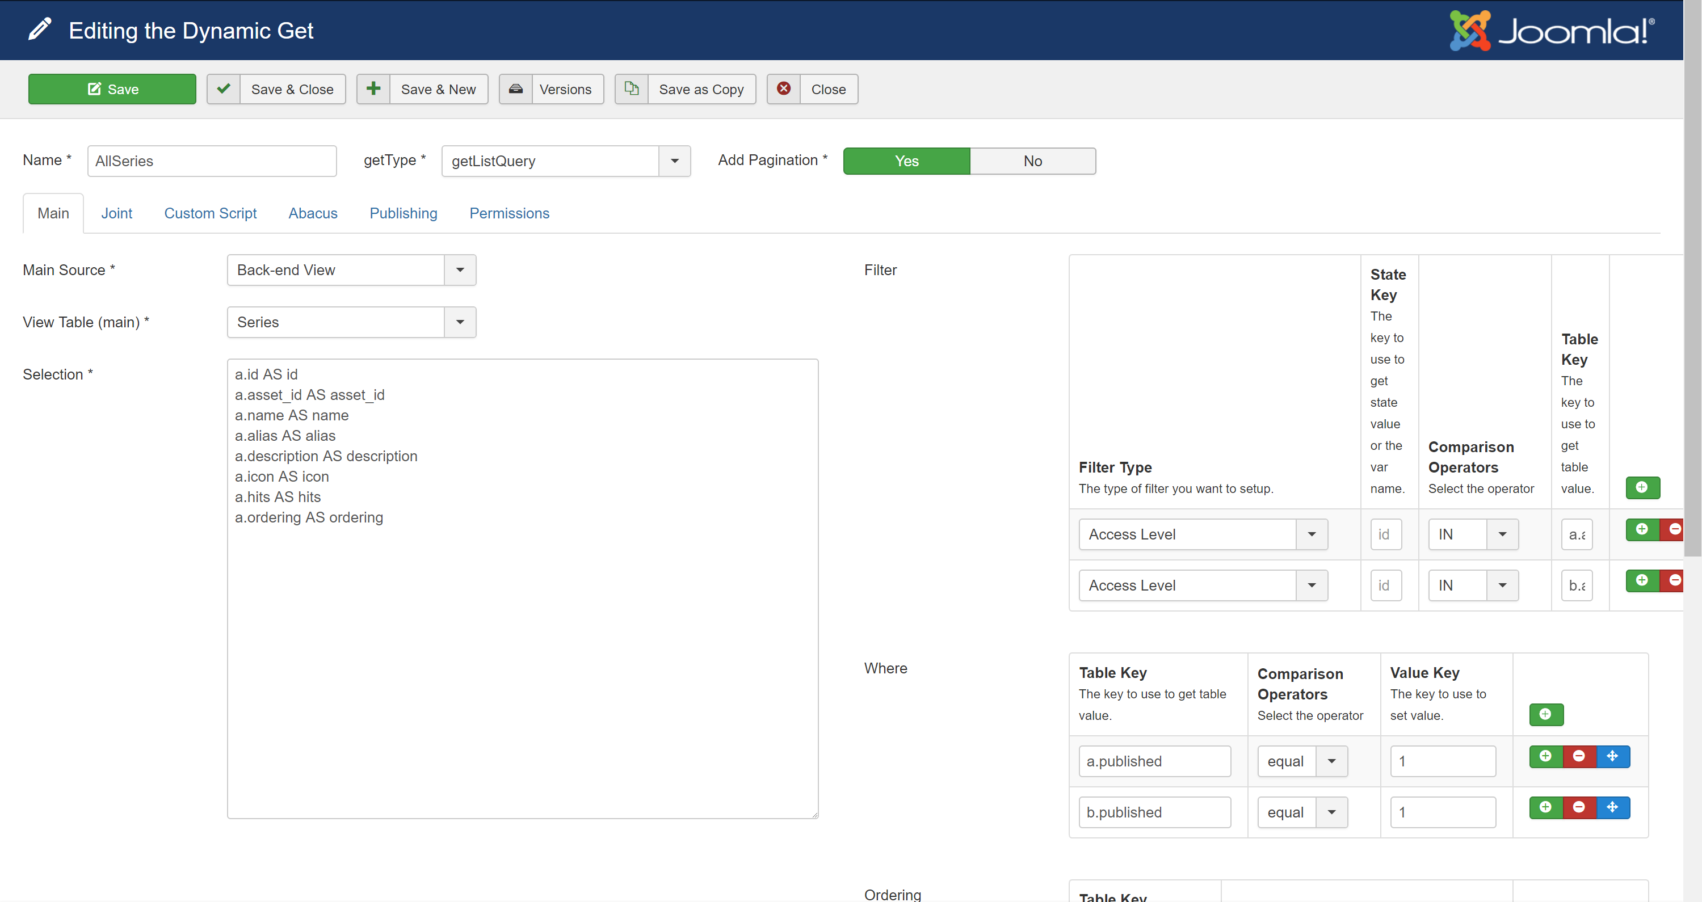Click the a.published Table Key field
This screenshot has height=902, width=1702.
(1155, 761)
